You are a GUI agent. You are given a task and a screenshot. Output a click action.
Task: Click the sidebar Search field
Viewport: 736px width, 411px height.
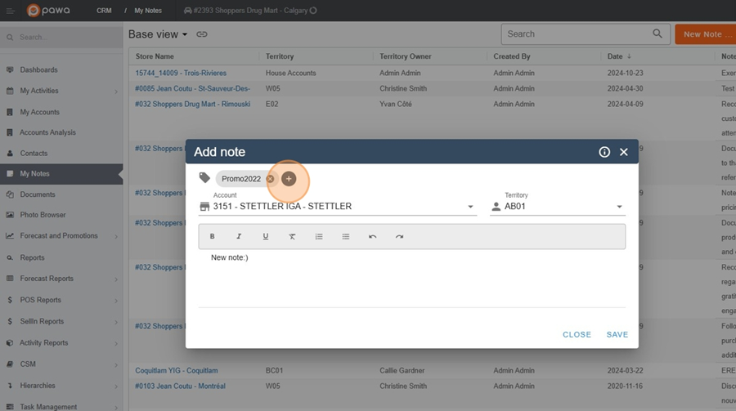61,37
